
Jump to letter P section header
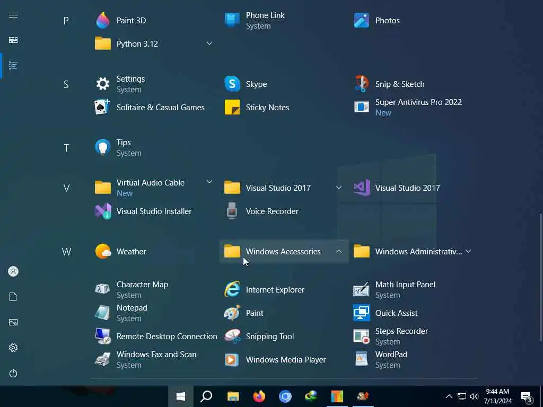[x=66, y=21]
